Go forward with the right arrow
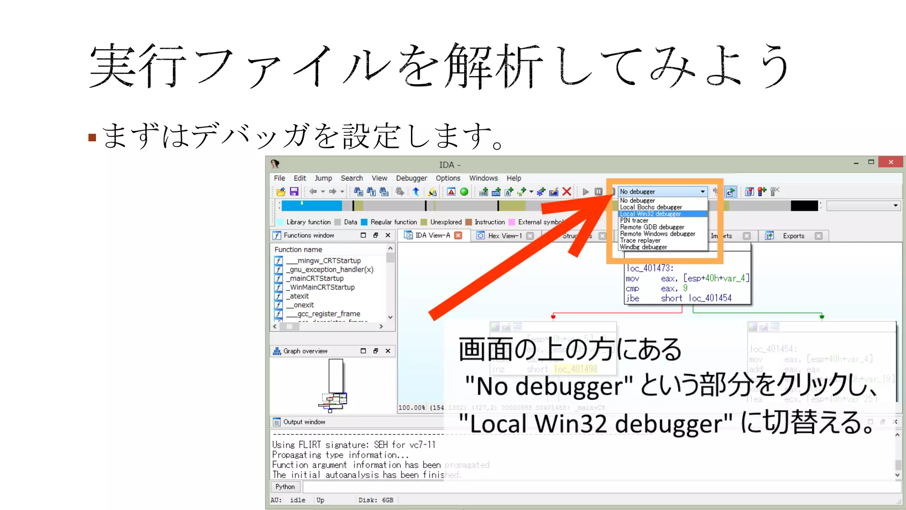The image size is (906, 510). 333,192
